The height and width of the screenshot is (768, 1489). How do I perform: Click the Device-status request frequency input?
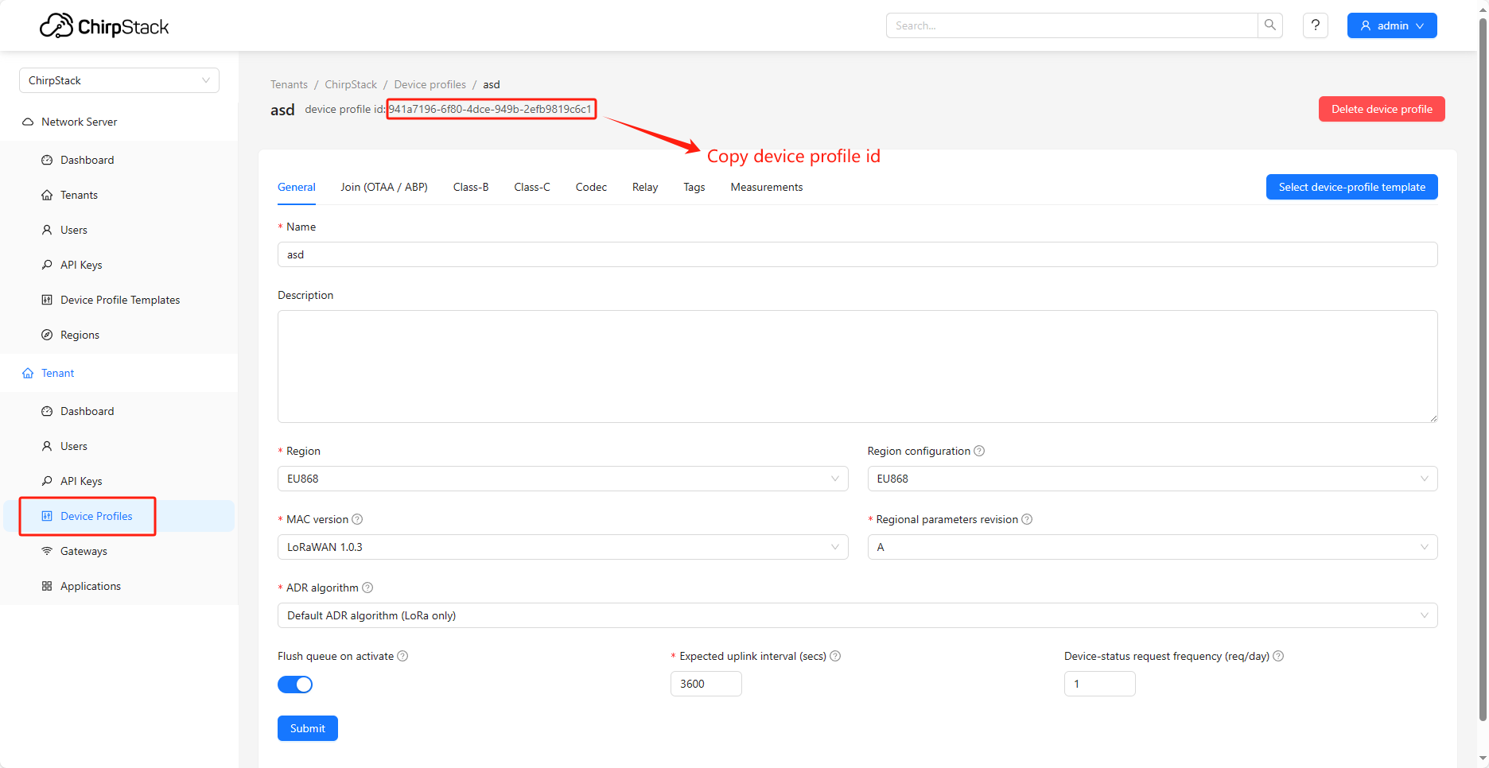coord(1100,684)
